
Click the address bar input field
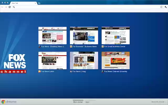(87, 7)
